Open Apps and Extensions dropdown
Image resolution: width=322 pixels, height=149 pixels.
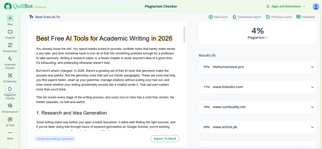click(286, 6)
